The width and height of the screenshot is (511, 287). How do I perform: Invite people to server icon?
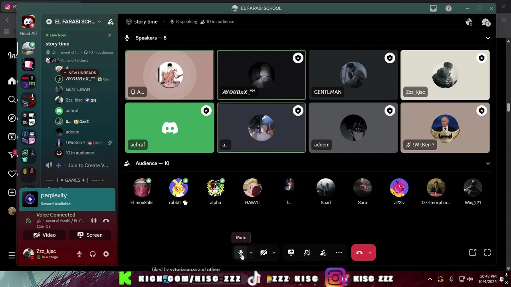(x=111, y=22)
